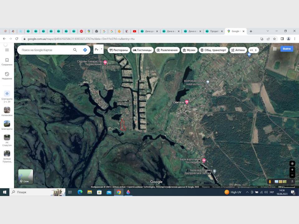Open Windows Task View button
This screenshot has width=299, height=224.
(70, 192)
